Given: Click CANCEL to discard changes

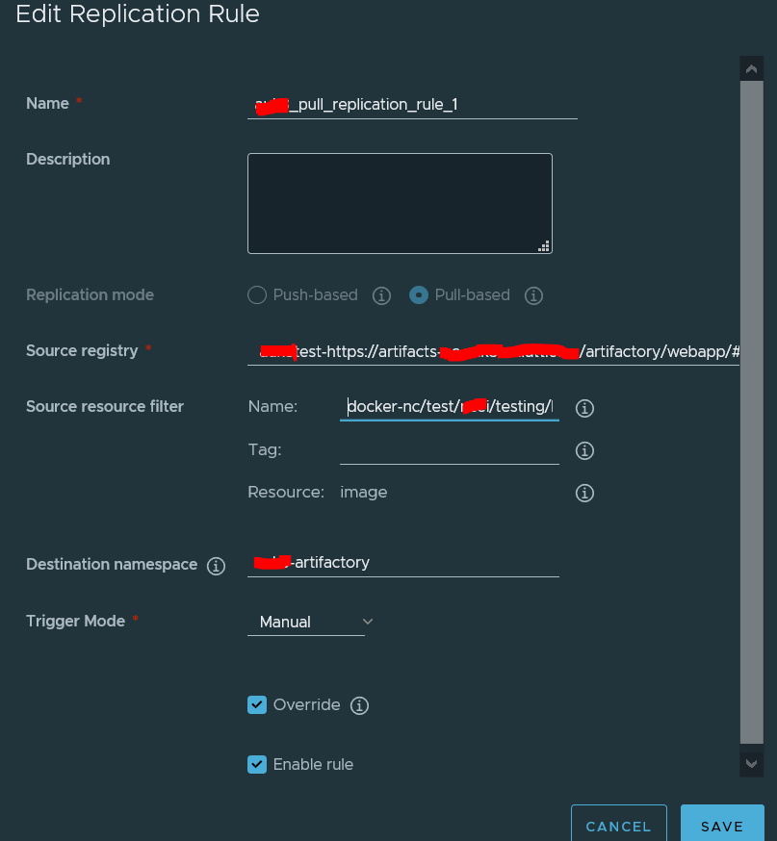Looking at the screenshot, I should (619, 824).
